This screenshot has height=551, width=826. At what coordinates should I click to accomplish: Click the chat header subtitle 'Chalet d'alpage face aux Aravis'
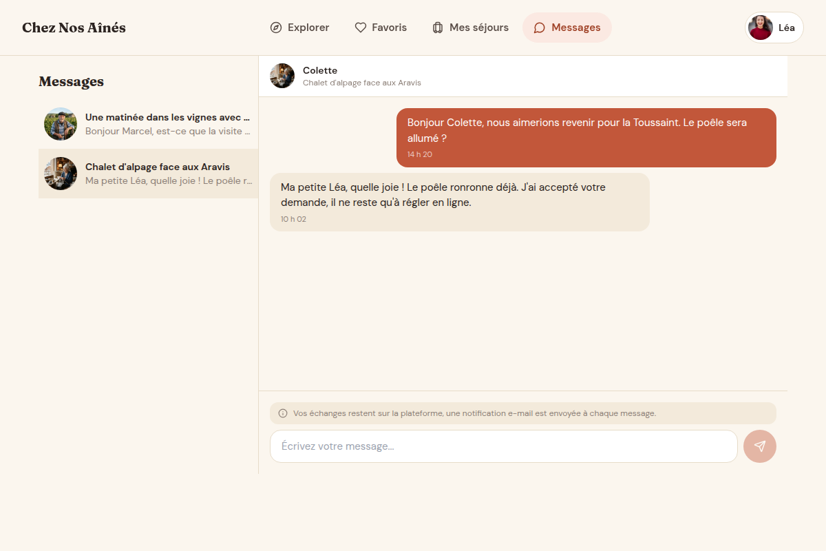362,83
